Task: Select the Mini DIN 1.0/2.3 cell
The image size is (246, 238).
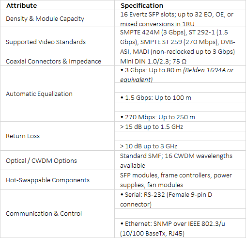Action: pyautogui.click(x=180, y=61)
